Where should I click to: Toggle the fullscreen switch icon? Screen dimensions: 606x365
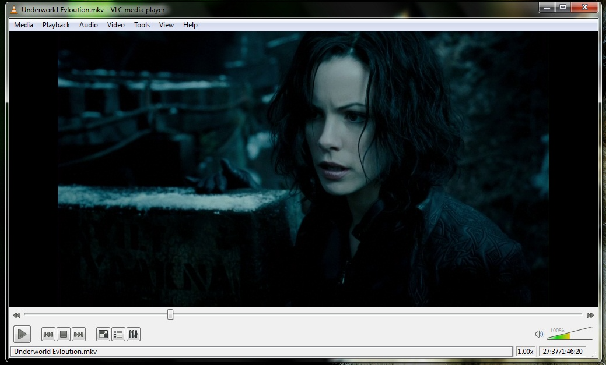pos(102,334)
